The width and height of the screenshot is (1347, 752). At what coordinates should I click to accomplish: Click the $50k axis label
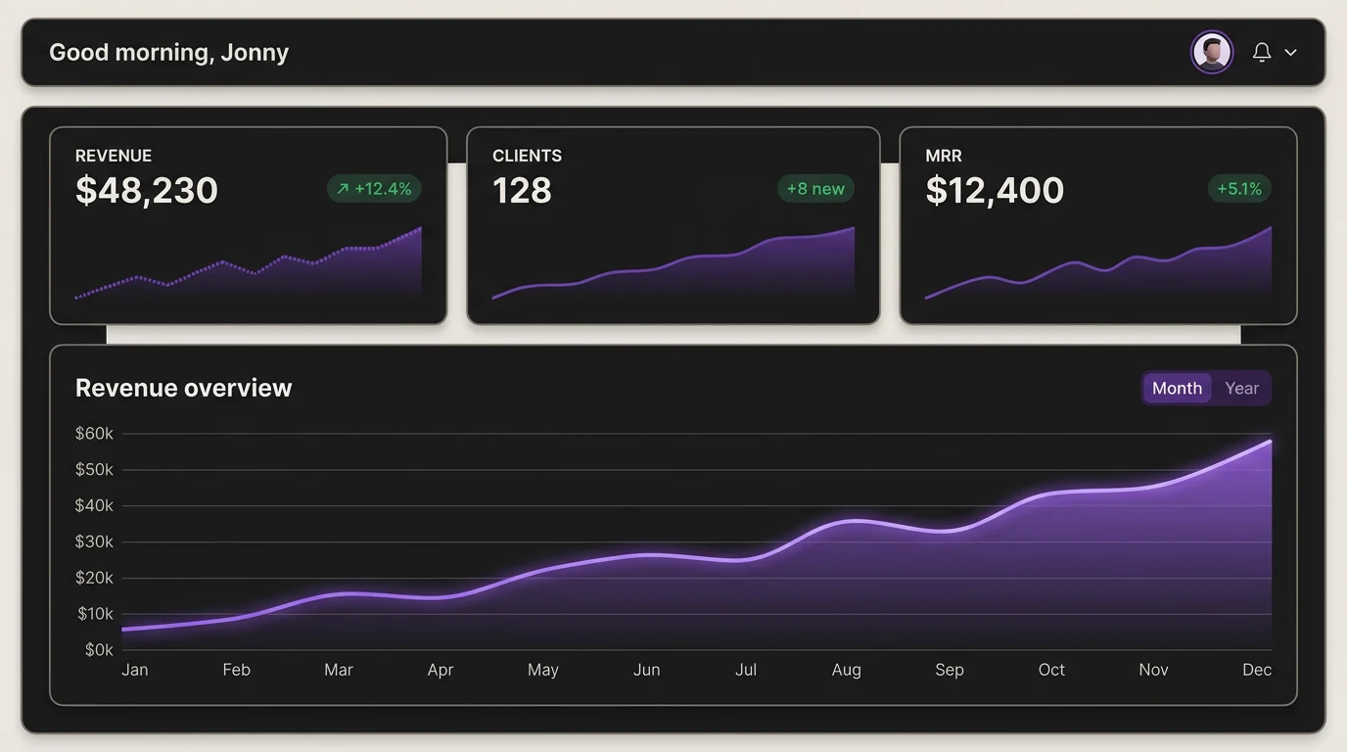click(x=94, y=469)
